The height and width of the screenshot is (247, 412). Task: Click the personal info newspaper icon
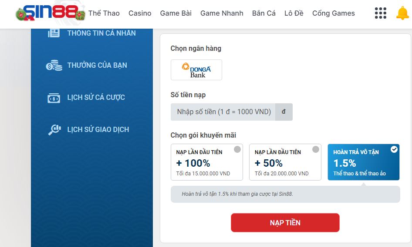point(54,33)
